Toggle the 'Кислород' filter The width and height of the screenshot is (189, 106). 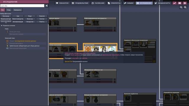[6, 16]
